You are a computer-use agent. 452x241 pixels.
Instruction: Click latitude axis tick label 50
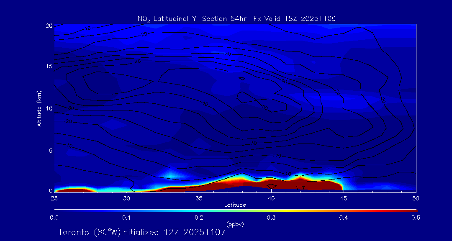(x=416, y=198)
